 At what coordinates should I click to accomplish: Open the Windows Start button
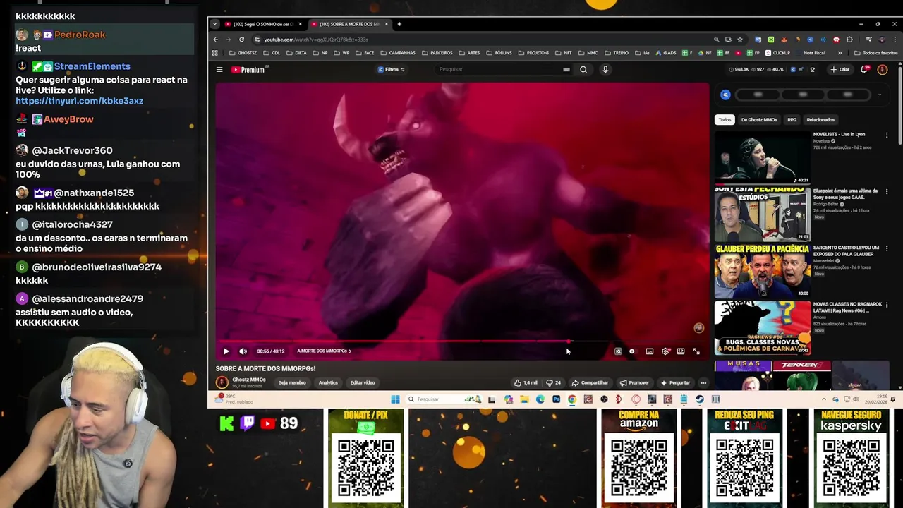coord(395,399)
